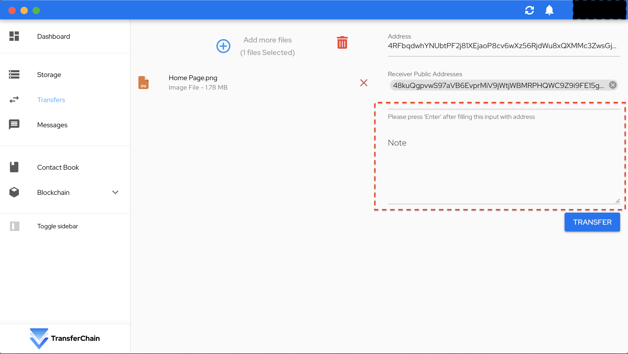This screenshot has height=354, width=628.
Task: Click the Toggle sidebar icon
Action: [x=15, y=226]
